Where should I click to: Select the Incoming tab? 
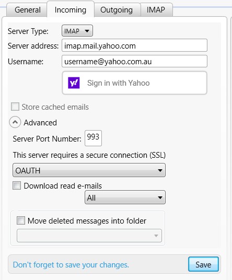pos(71,9)
